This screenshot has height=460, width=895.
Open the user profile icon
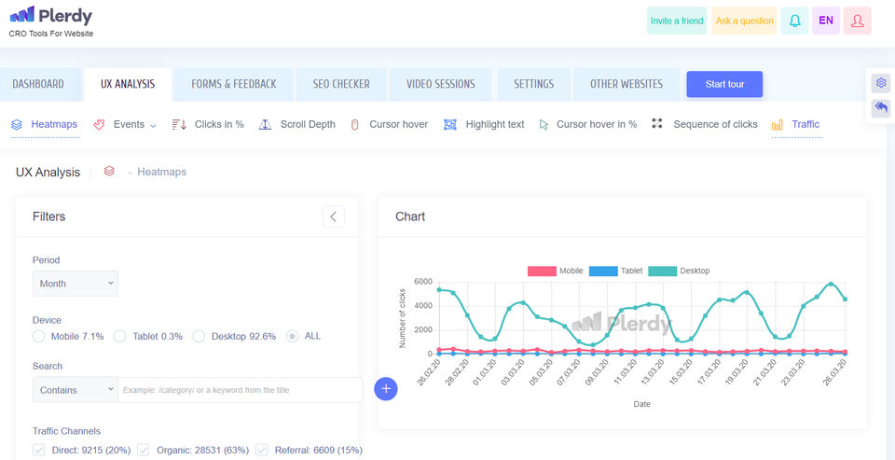[857, 21]
